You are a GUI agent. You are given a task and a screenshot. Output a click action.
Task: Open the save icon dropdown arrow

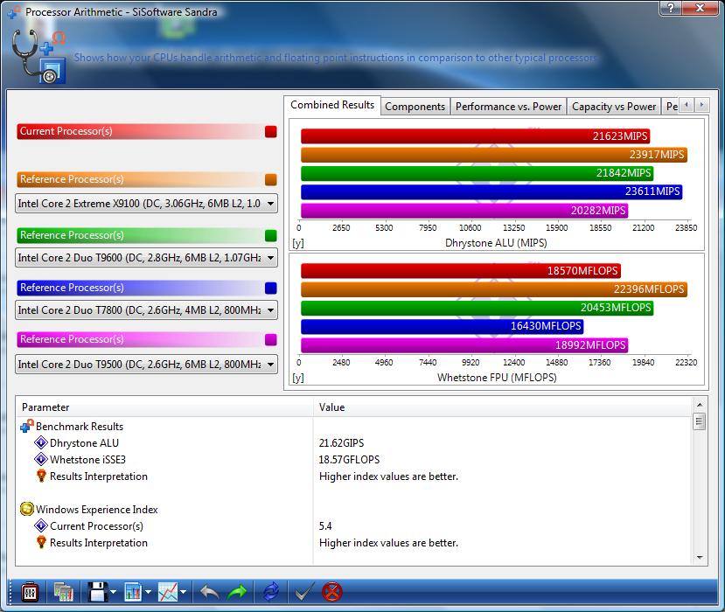pos(114,592)
